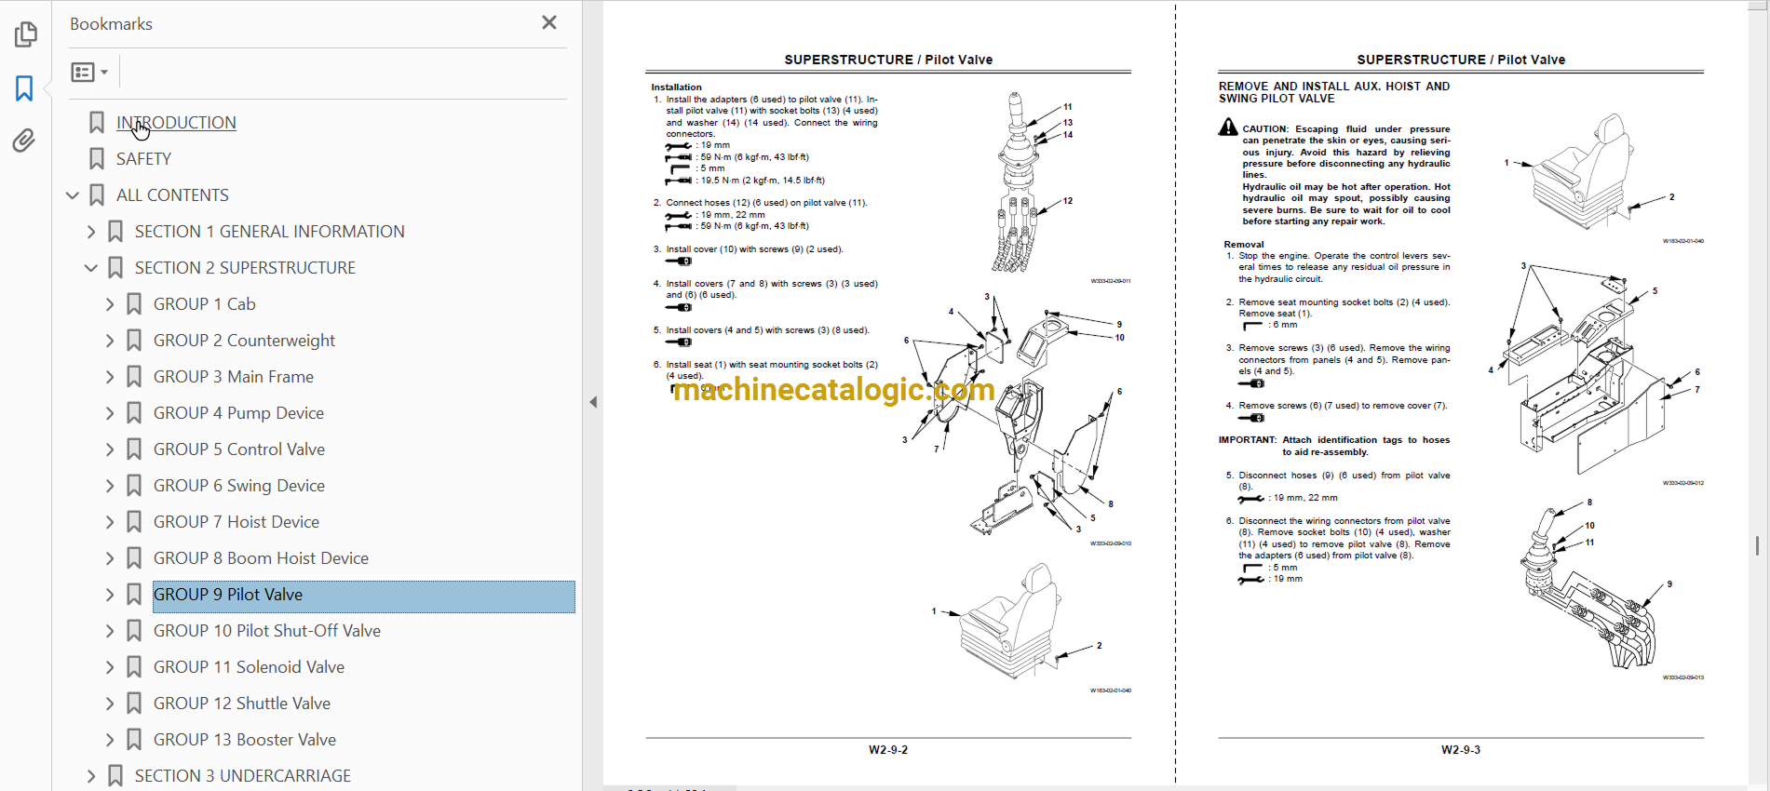Expand SECTION 3 UNDERCARRIAGE node
The height and width of the screenshot is (791, 1770).
coord(91,776)
